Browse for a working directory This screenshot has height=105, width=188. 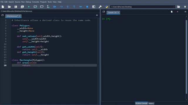179,7
